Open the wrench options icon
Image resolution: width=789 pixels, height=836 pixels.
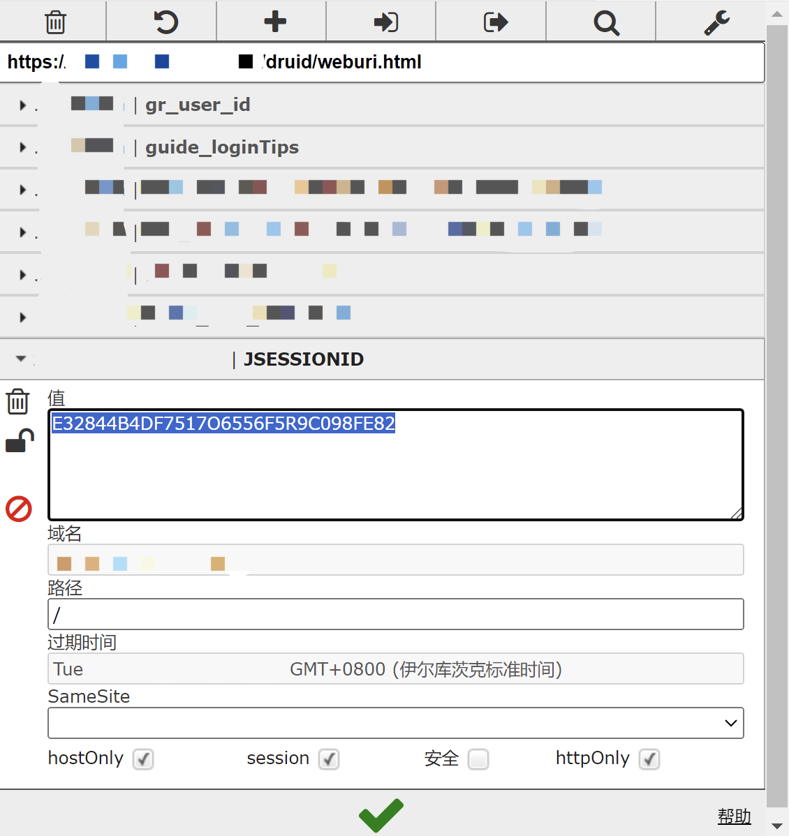pyautogui.click(x=716, y=22)
